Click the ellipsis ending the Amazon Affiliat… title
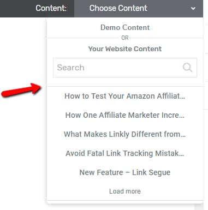Image resolution: width=208 pixels, height=210 pixels. 183,98
